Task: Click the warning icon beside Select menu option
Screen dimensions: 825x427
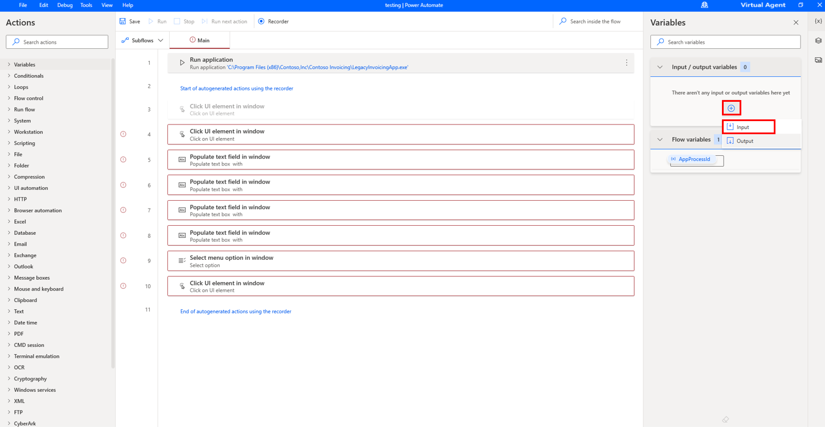Action: [x=123, y=260]
